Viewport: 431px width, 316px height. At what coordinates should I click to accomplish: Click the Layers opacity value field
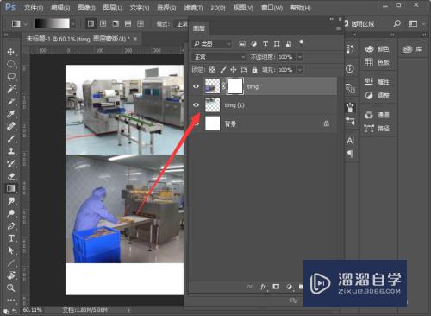(x=286, y=57)
